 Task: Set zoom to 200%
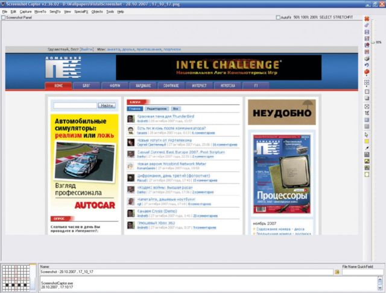(x=314, y=17)
